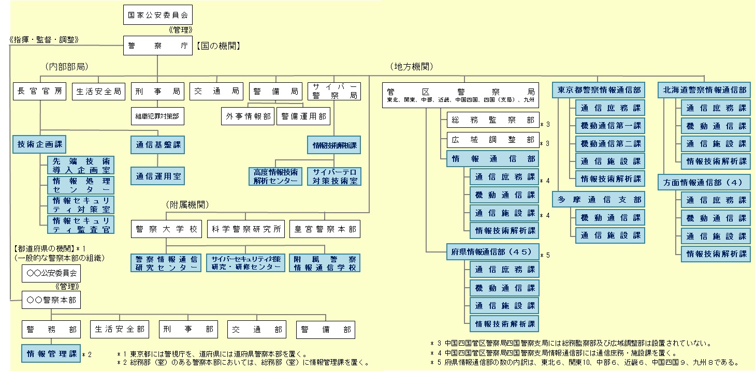This screenshot has height=371, width=756.
Task: Select the 警察大学校 box
Action: pos(166,229)
